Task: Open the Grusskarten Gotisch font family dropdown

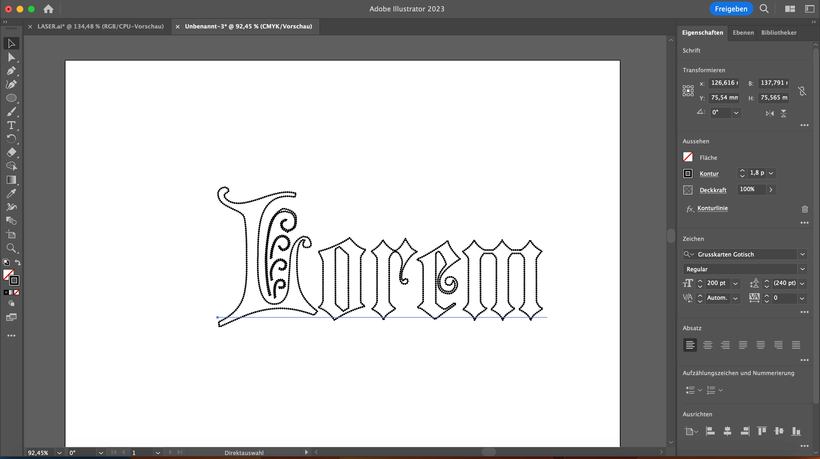Action: point(803,254)
